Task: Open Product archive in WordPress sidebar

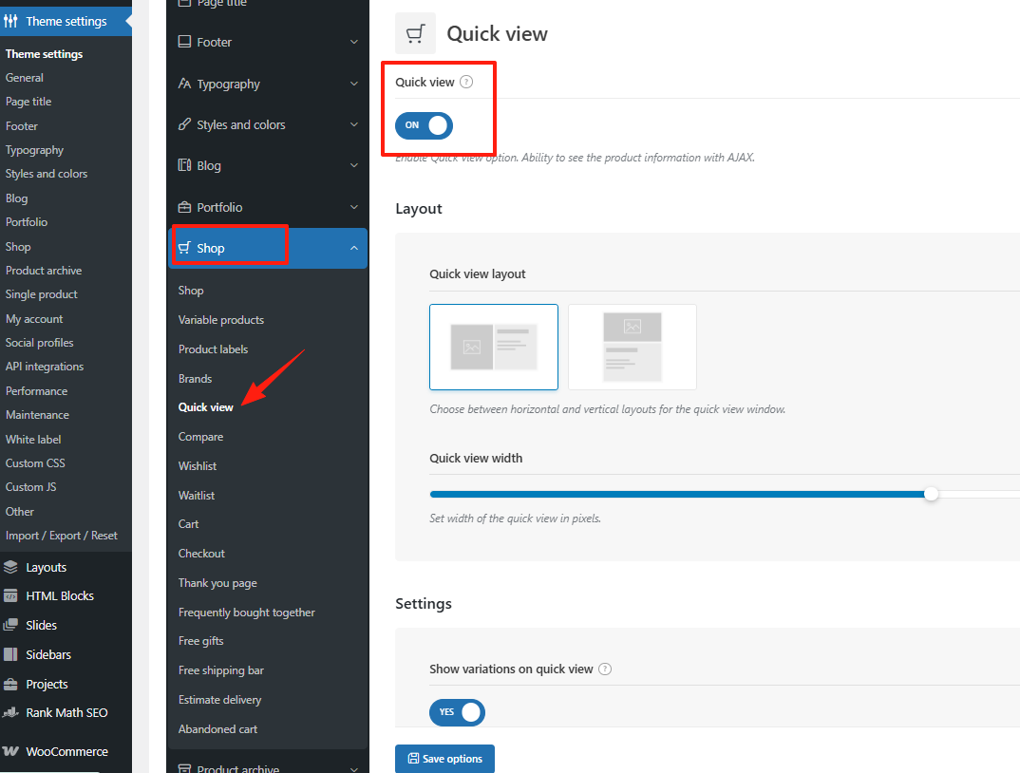Action: pyautogui.click(x=44, y=270)
